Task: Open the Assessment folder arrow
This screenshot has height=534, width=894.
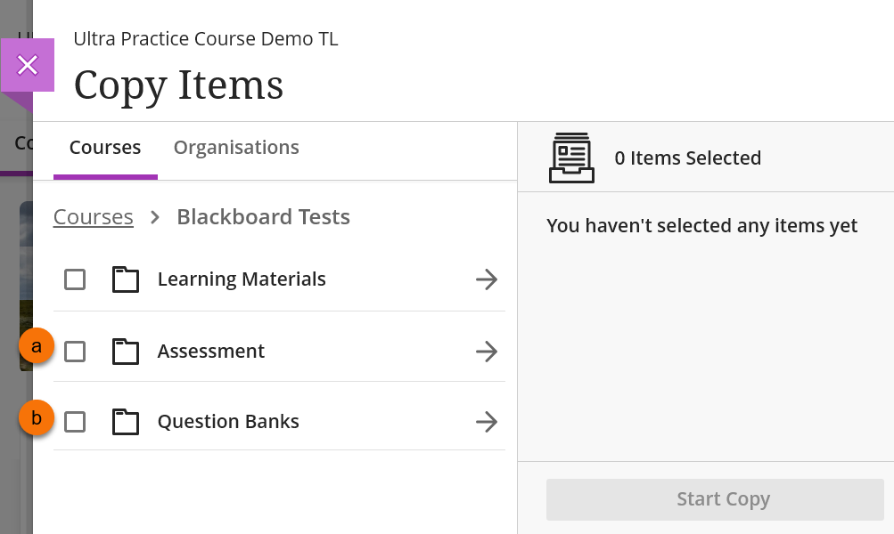Action: coord(486,352)
